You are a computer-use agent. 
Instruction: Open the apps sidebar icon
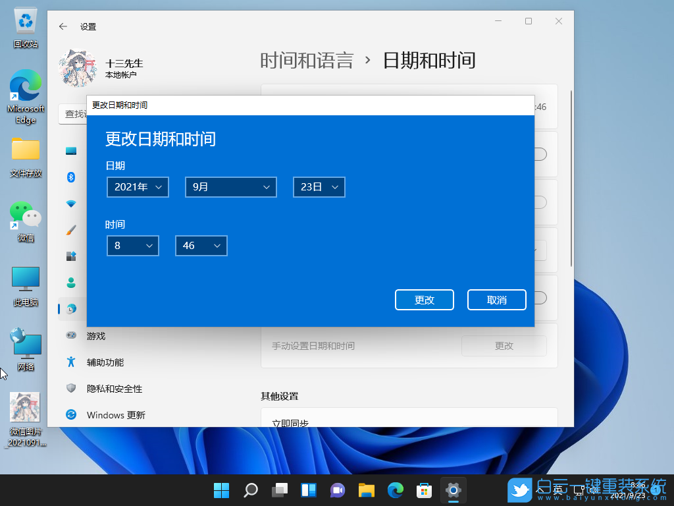pos(70,256)
